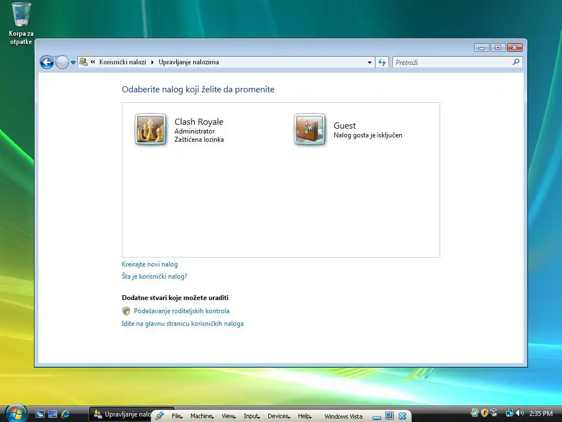Go back with the blue Back arrow
This screenshot has height=422, width=562.
tap(47, 63)
